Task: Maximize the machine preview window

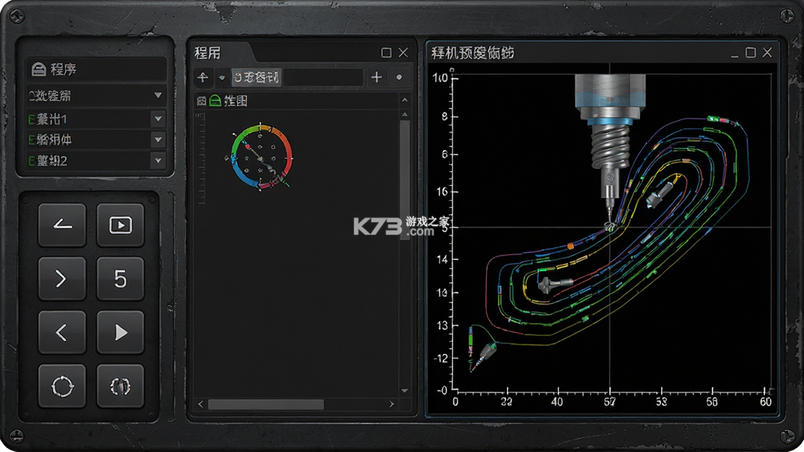Action: tap(751, 53)
